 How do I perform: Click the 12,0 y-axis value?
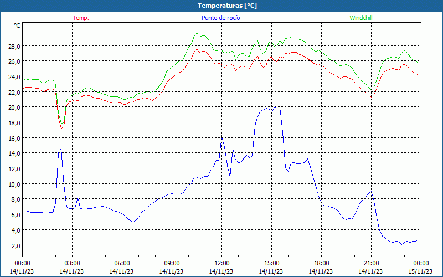[14, 169]
